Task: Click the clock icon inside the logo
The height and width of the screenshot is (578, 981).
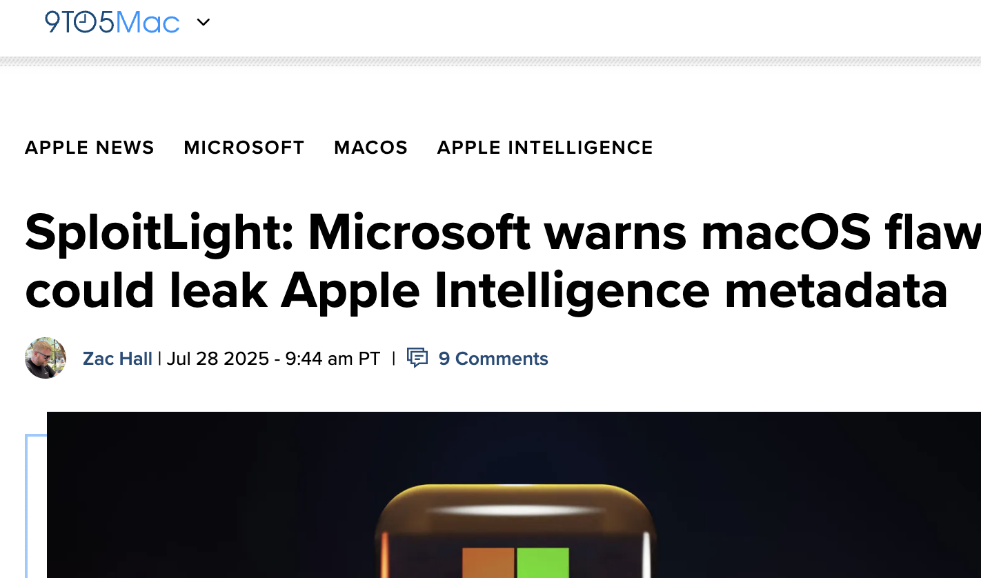Action: tap(84, 22)
